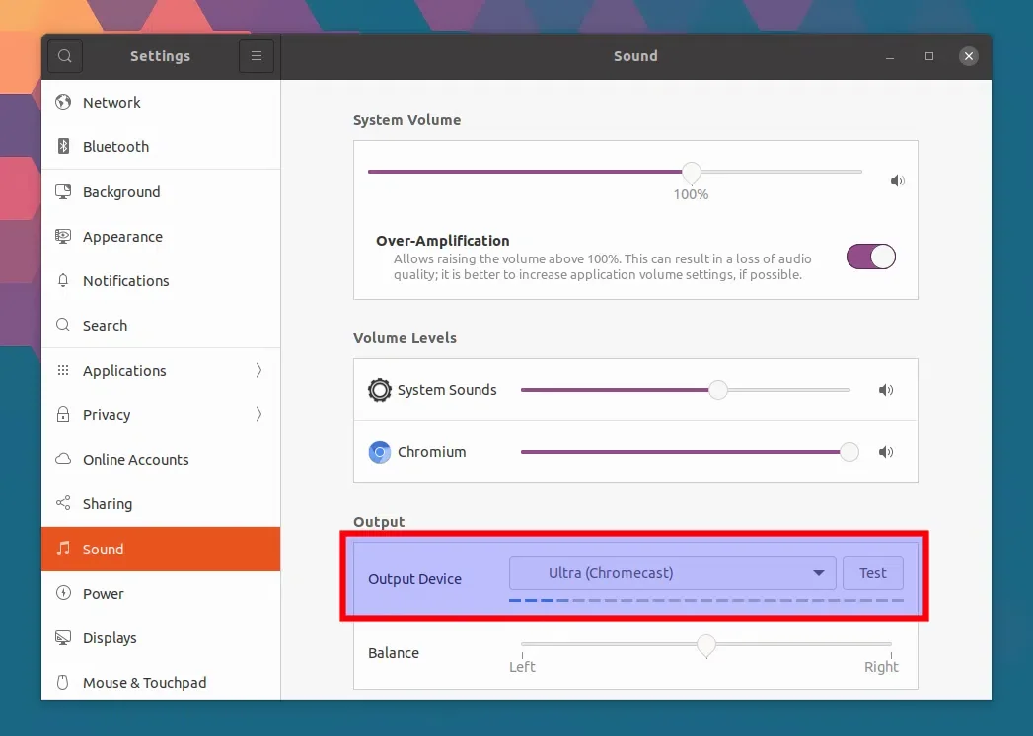Screen dimensions: 1033x736
Task: Click the Notifications bell icon
Action: tap(63, 280)
